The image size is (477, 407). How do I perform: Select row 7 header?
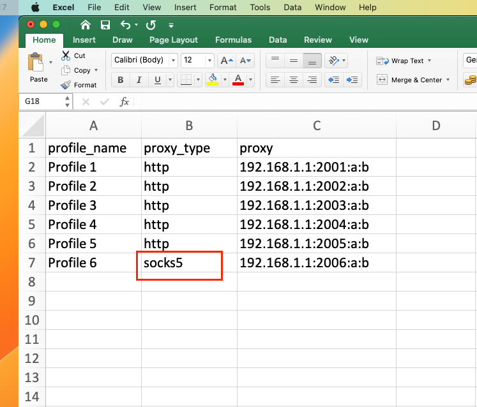click(x=32, y=263)
